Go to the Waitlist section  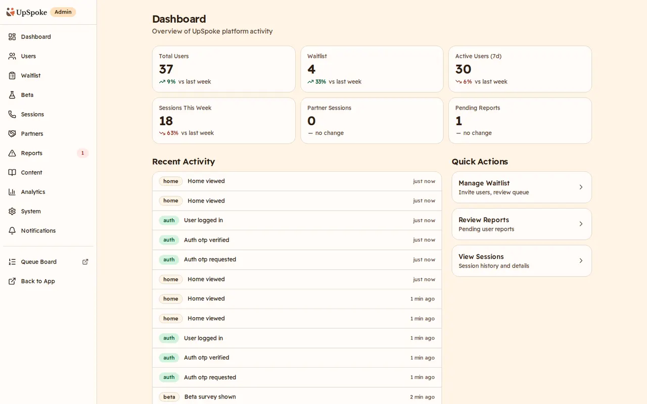(x=48, y=76)
